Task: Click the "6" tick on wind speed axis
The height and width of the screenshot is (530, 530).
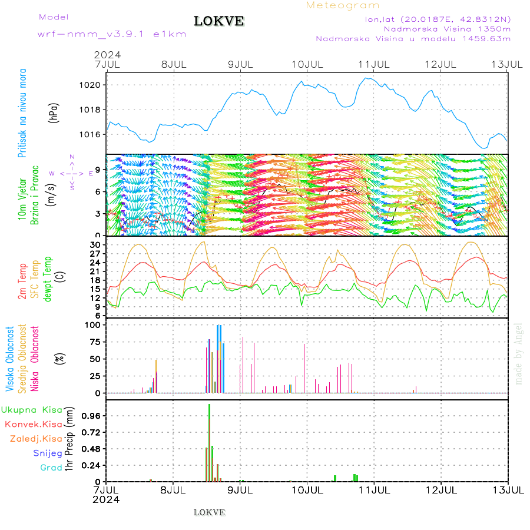Action: [98, 191]
